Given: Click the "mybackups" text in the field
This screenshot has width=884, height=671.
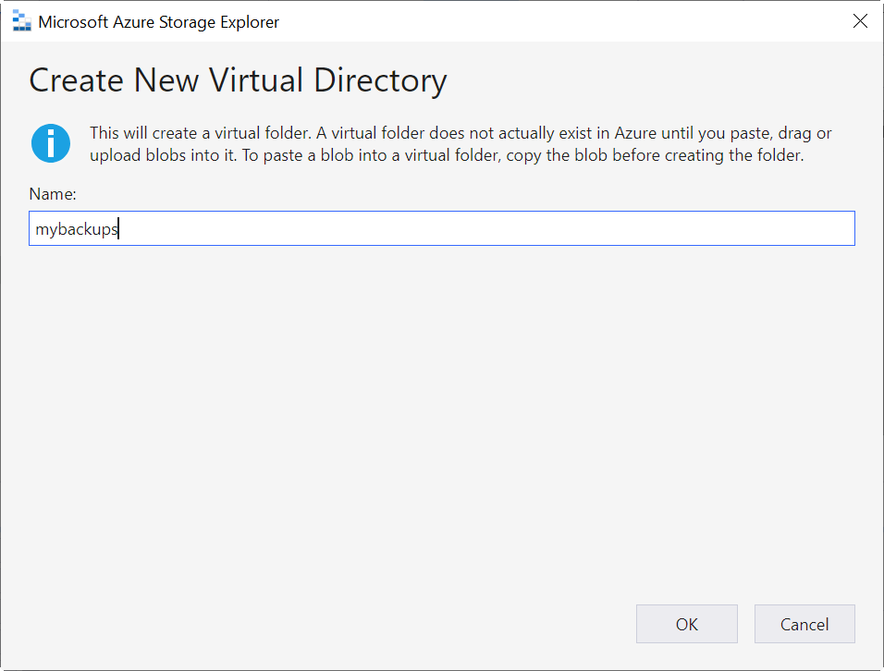Looking at the screenshot, I should pyautogui.click(x=77, y=229).
